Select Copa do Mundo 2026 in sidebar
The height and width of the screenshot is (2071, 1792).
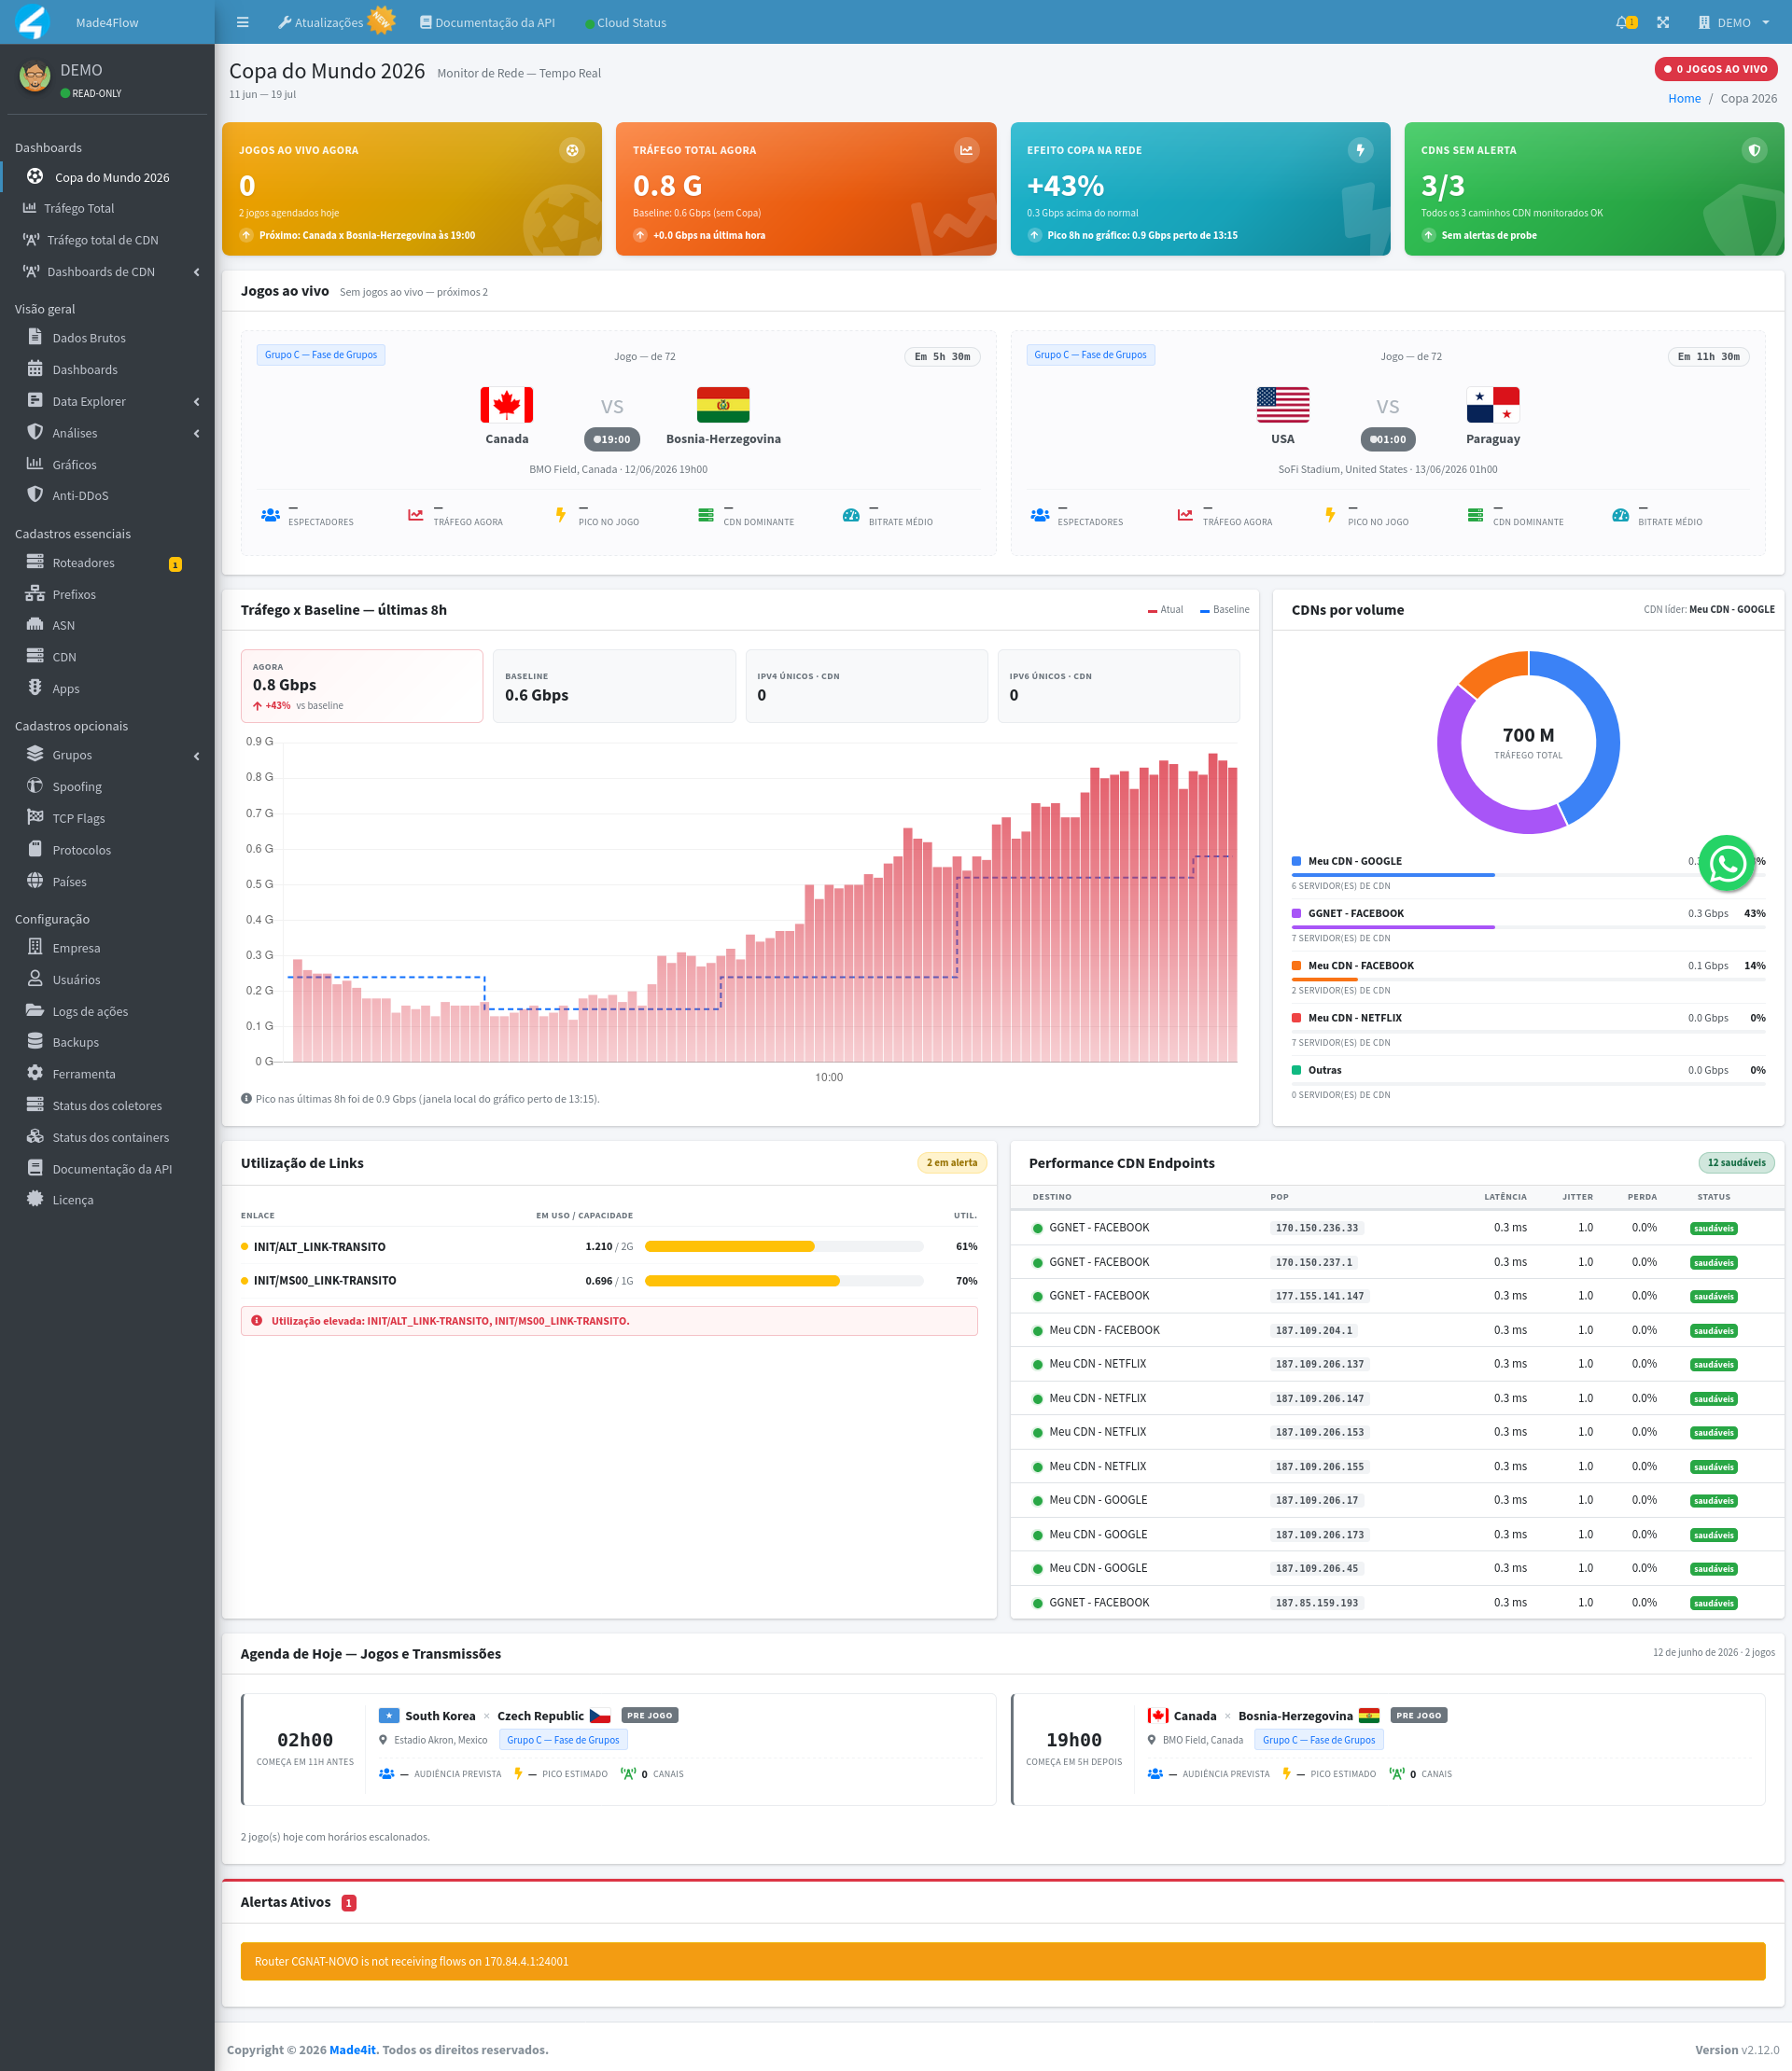click(107, 177)
